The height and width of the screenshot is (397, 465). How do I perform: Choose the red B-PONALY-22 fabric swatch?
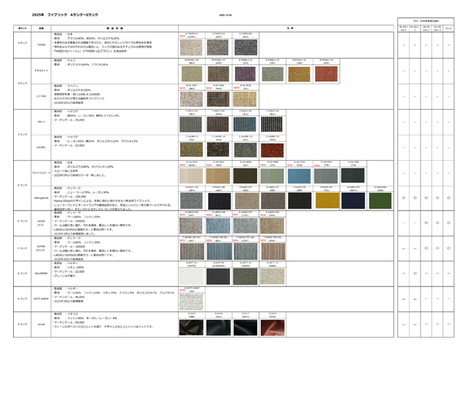(326, 74)
